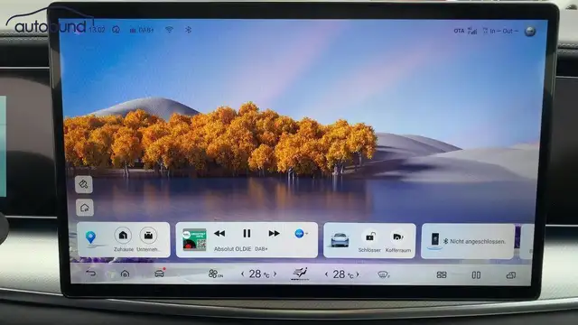Open the vehicle status car image
This screenshot has height=325, width=578.
(340, 240)
